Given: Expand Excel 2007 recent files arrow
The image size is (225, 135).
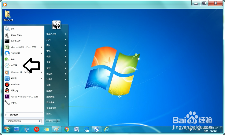Looking at the screenshot, I should click(42, 47).
